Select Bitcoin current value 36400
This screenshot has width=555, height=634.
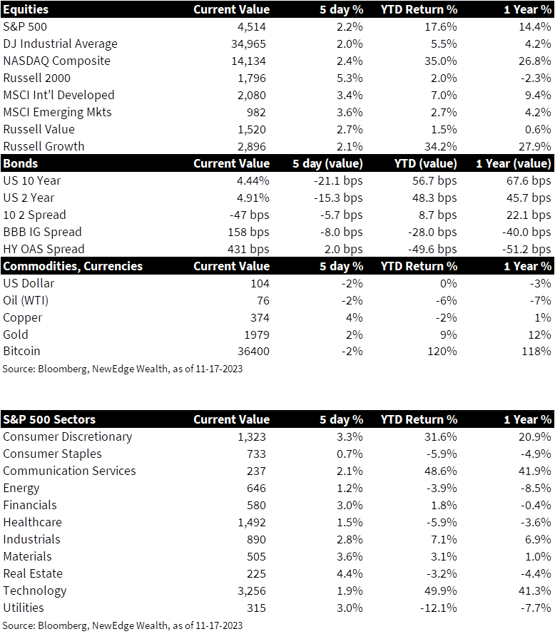[x=253, y=351]
